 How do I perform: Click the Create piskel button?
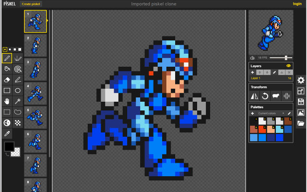[x=31, y=4]
